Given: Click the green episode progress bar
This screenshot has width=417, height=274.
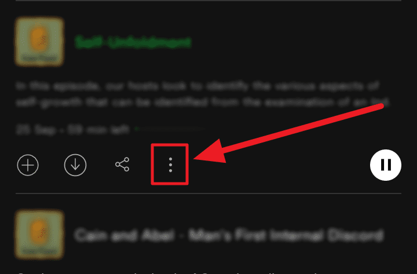Looking at the screenshot, I should click(x=170, y=129).
